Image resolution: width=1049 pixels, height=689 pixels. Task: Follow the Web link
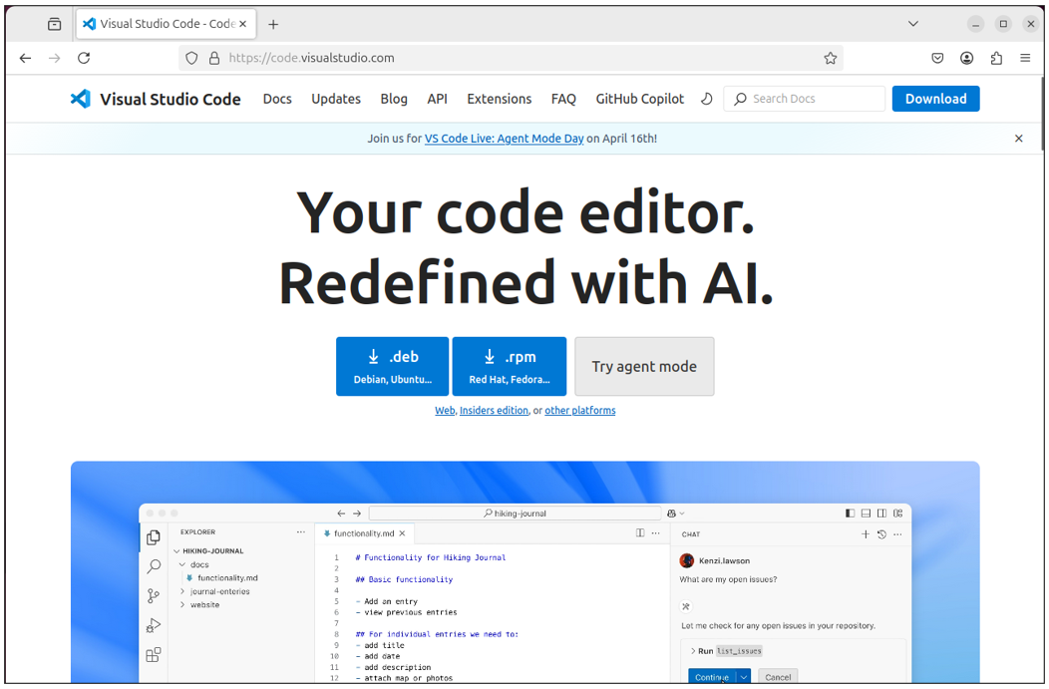coord(445,411)
